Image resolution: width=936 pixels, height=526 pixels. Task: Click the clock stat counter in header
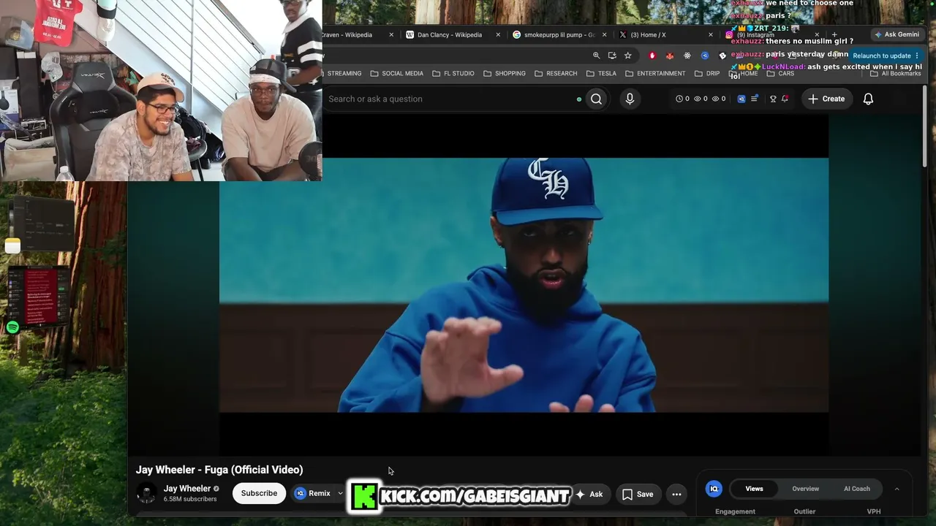pyautogui.click(x=682, y=99)
